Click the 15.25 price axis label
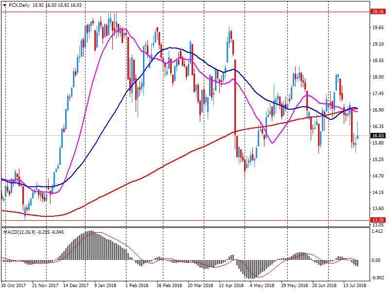Image resolution: width=389 pixels, height=291 pixels. [x=378, y=160]
